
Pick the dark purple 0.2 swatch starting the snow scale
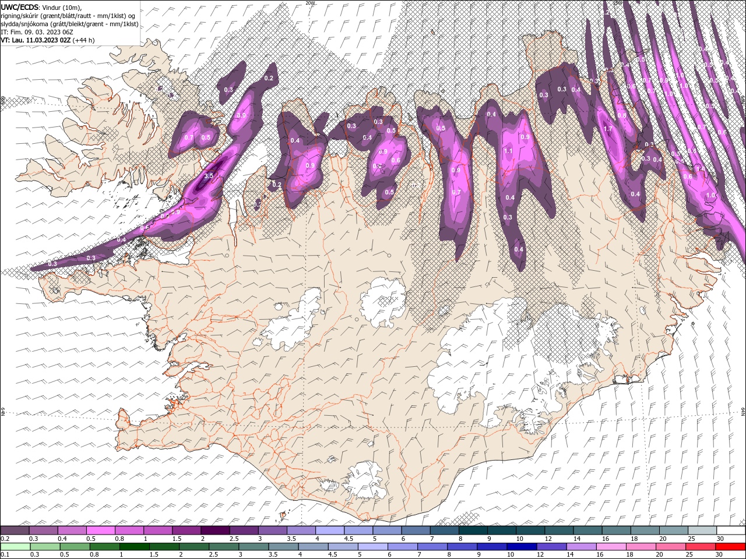pos(15,530)
